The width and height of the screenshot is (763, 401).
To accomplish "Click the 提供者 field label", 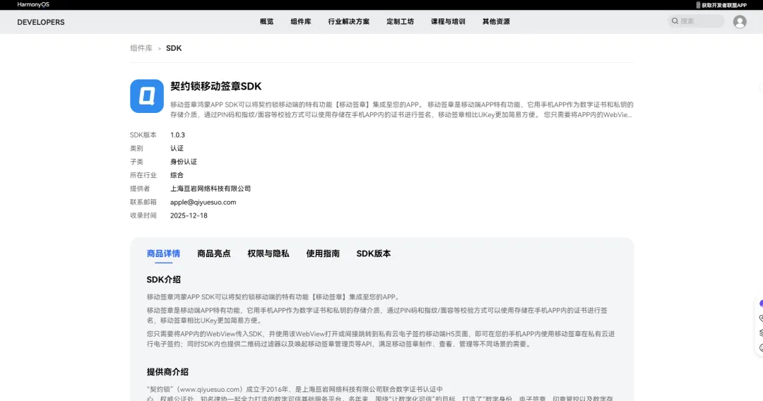I will click(140, 188).
